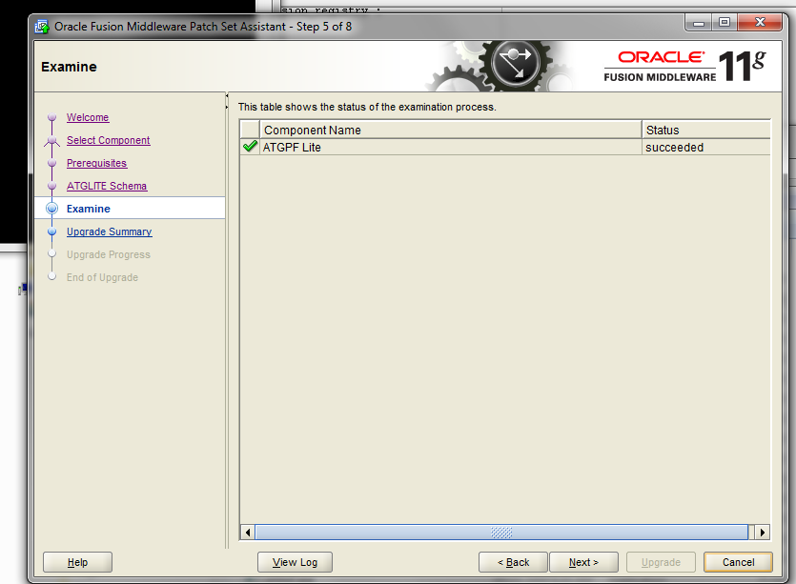Click the Examine step bullet icon
Viewport: 796px width, 584px height.
tap(51, 209)
